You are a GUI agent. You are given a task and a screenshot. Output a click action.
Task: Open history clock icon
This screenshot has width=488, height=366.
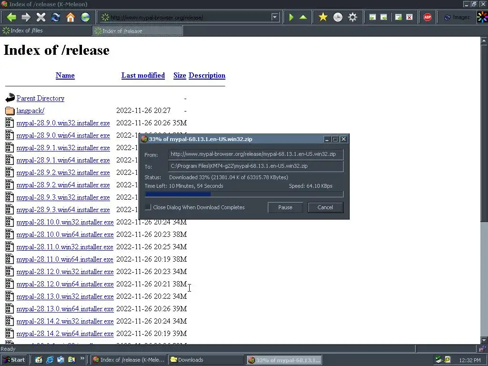338,17
